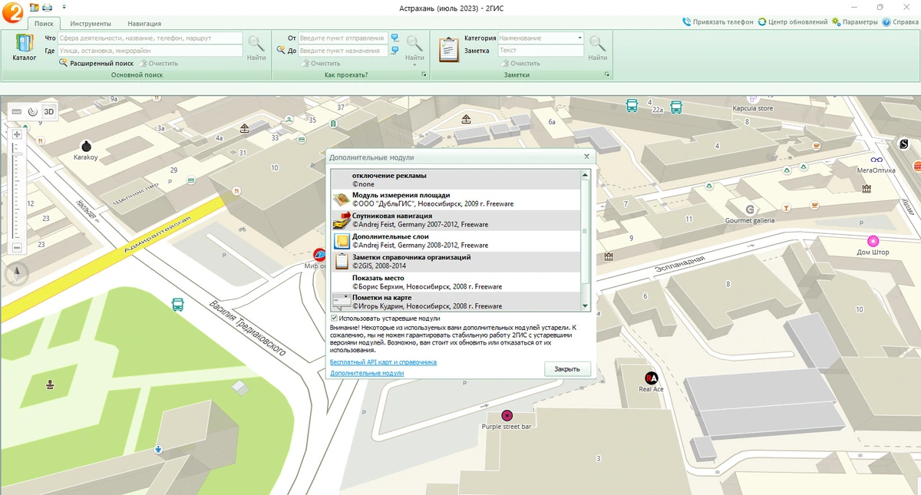Click the print icon in the quick access bar
921x495 pixels.
[x=47, y=7]
